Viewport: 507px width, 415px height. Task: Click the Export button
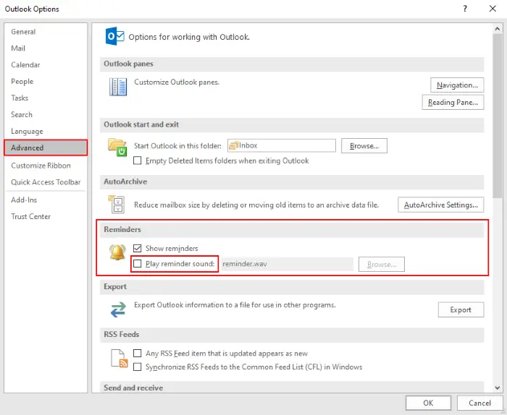(x=461, y=309)
